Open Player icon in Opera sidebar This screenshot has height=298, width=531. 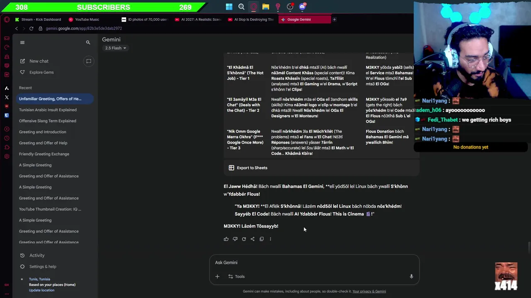click(x=7, y=129)
